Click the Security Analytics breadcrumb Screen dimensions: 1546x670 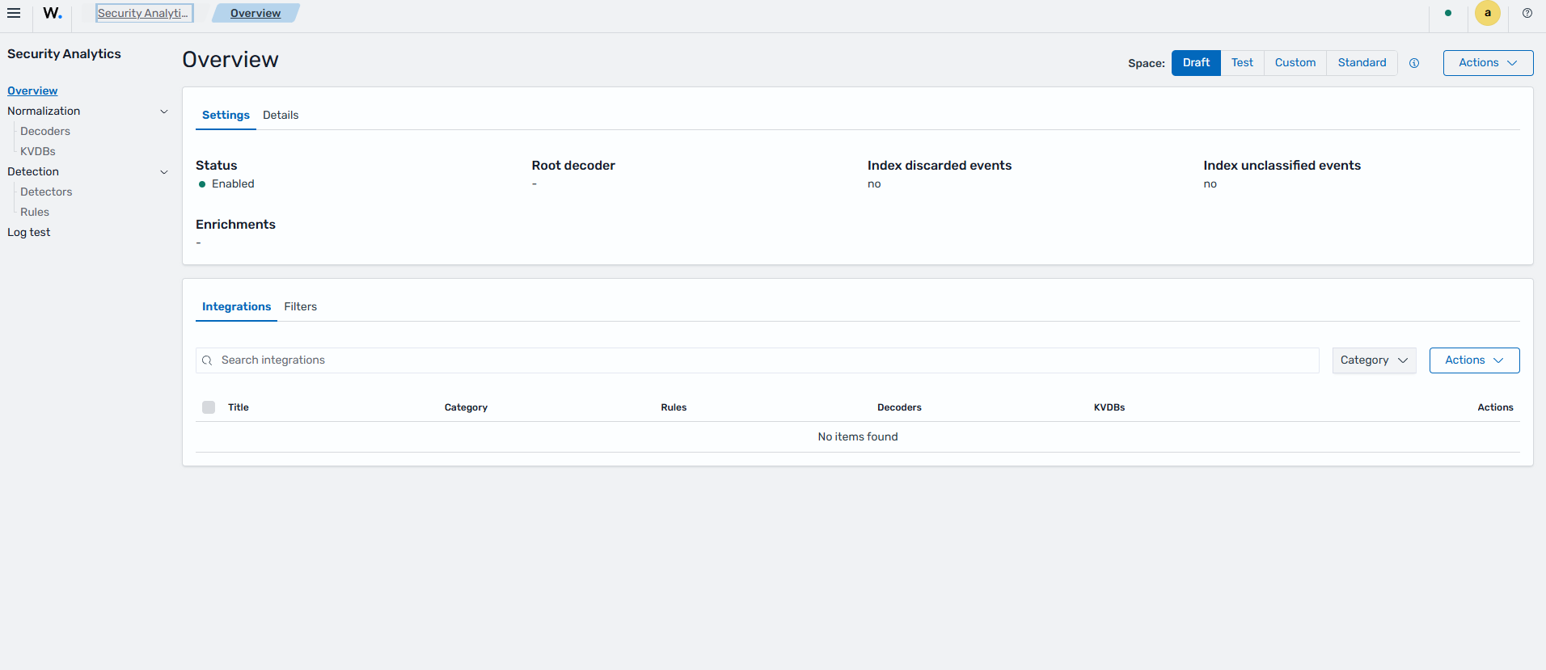point(144,13)
